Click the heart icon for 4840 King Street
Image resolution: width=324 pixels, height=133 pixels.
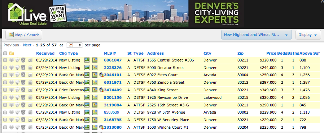point(12,90)
